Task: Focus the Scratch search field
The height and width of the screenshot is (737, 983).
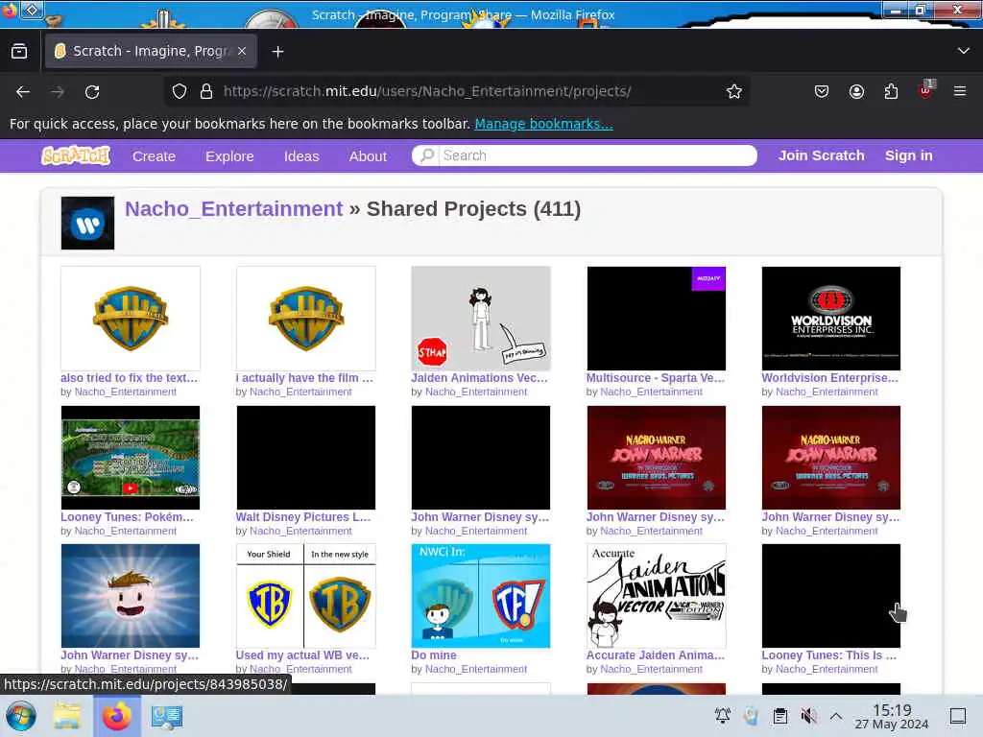Action: tap(585, 155)
